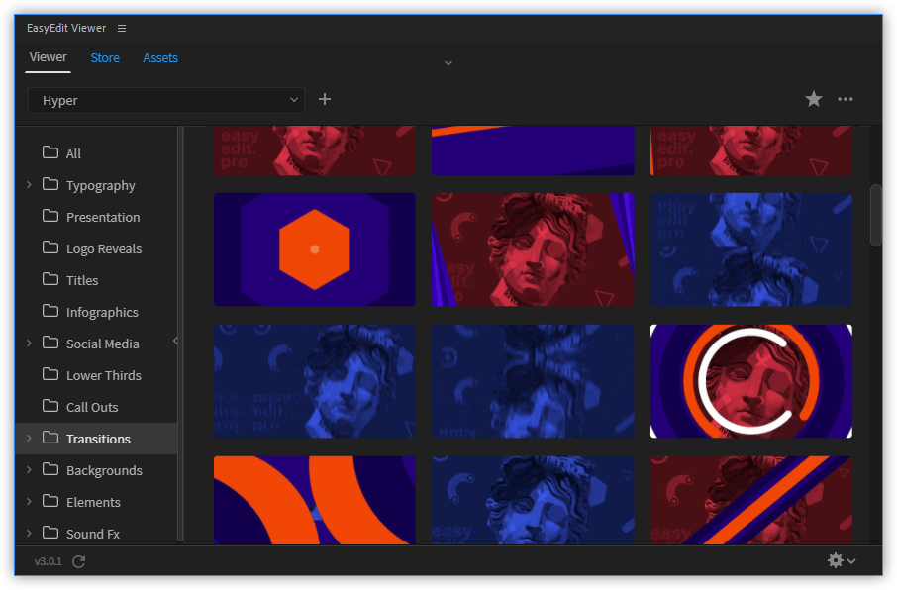Open the gear settings menu

click(836, 560)
